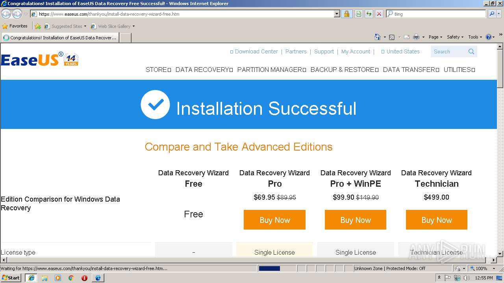
Task: Expand the command bar overflow chevron
Action: [501, 35]
